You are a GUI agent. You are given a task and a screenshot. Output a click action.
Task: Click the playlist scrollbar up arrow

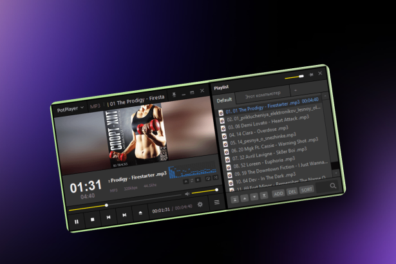(x=325, y=96)
